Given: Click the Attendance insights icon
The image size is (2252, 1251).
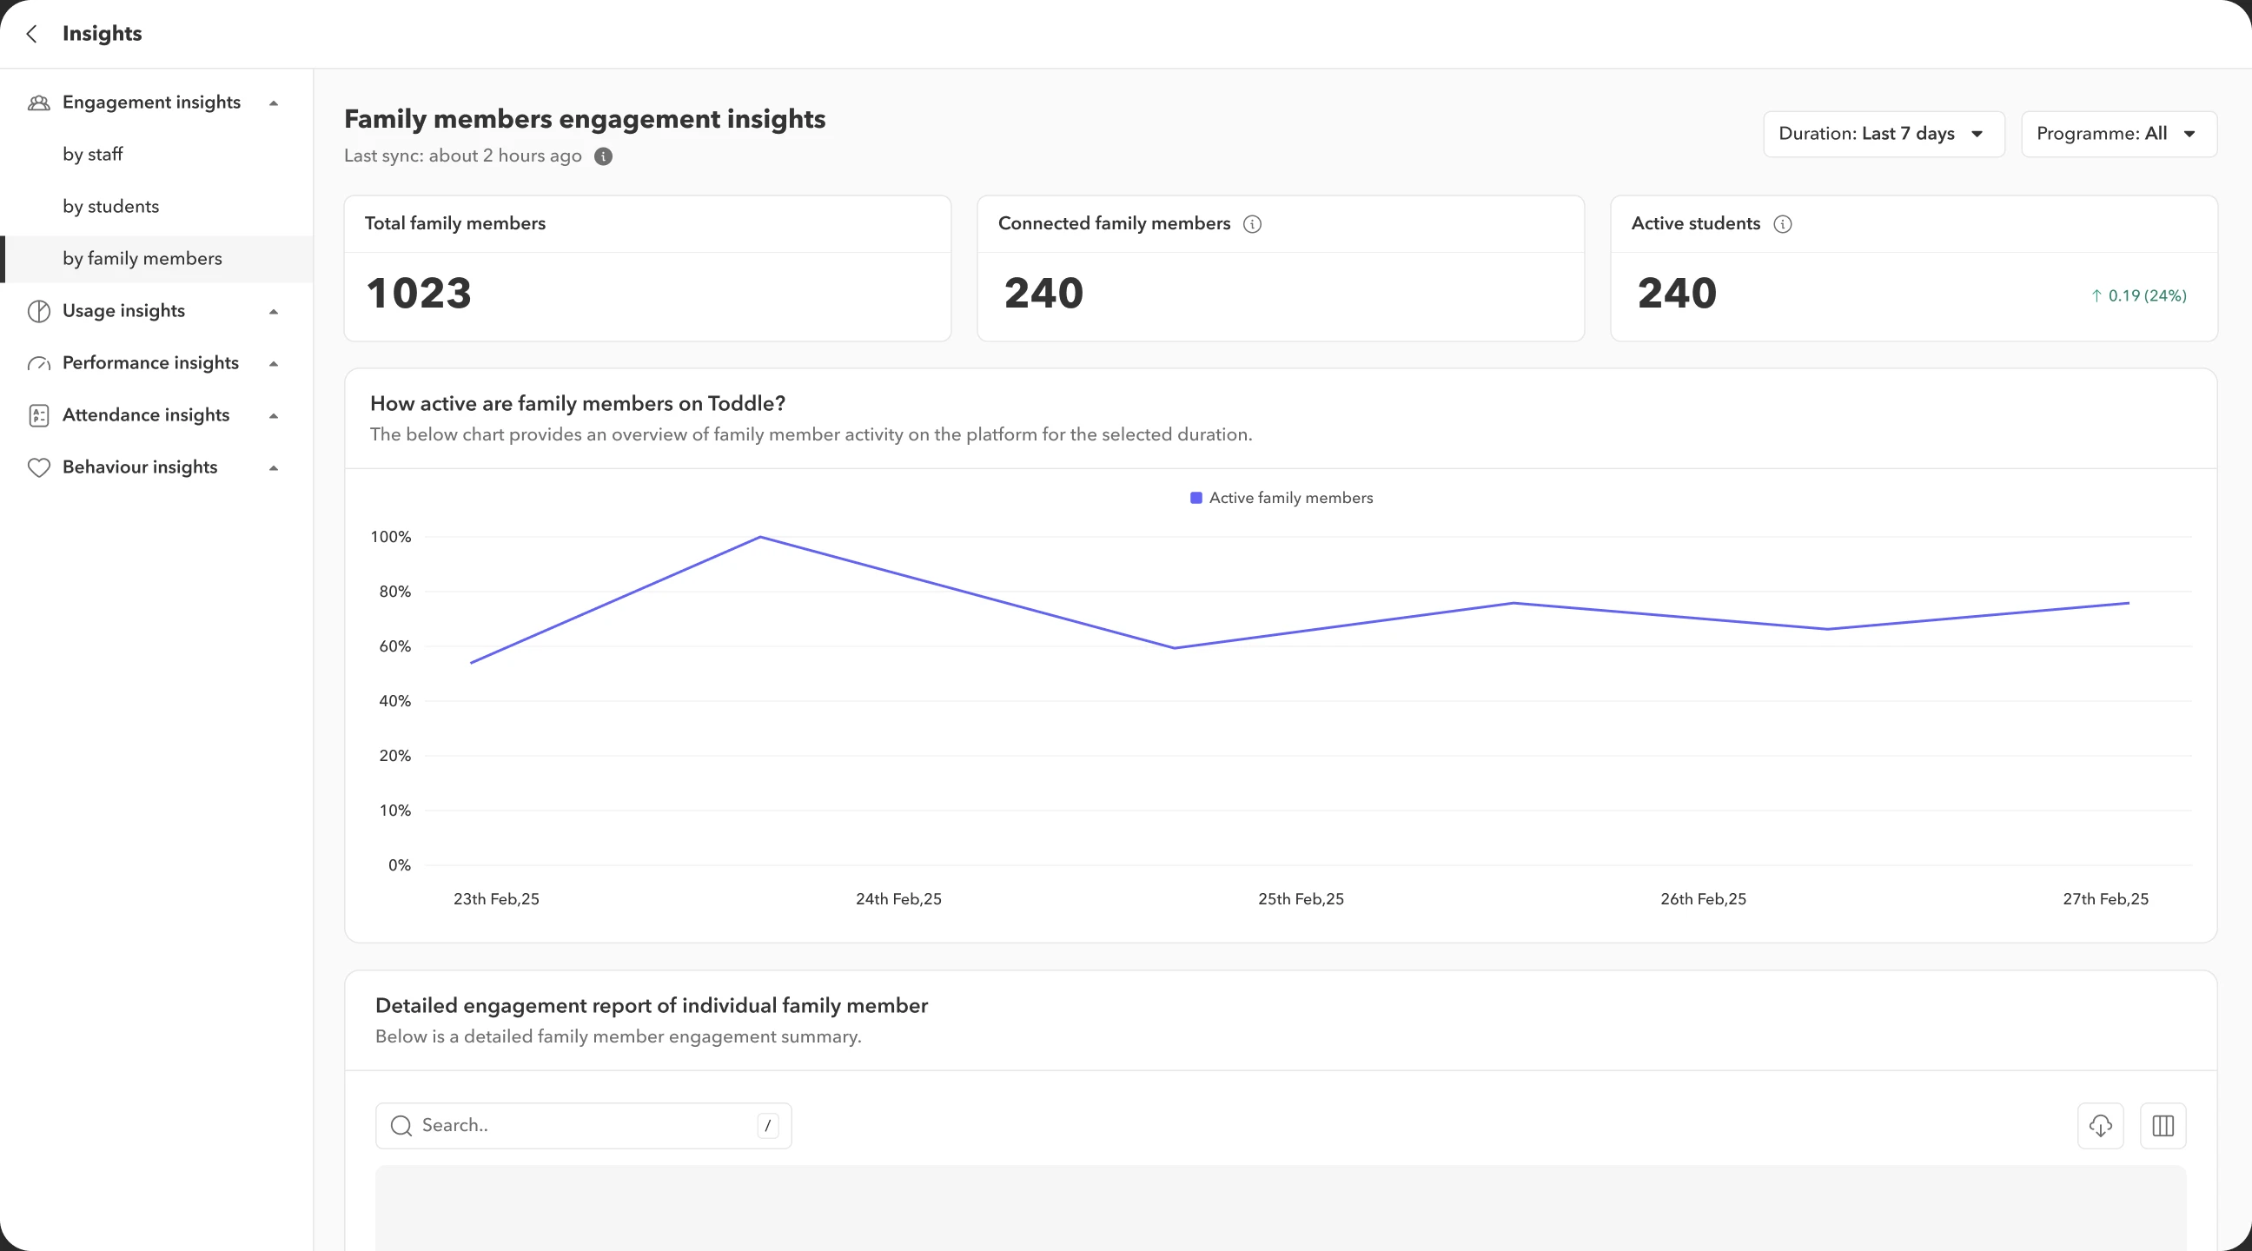Looking at the screenshot, I should pyautogui.click(x=38, y=415).
